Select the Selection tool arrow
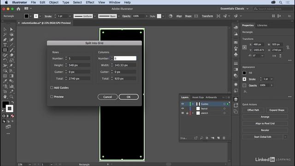The width and height of the screenshot is (295, 166). pos(5,30)
